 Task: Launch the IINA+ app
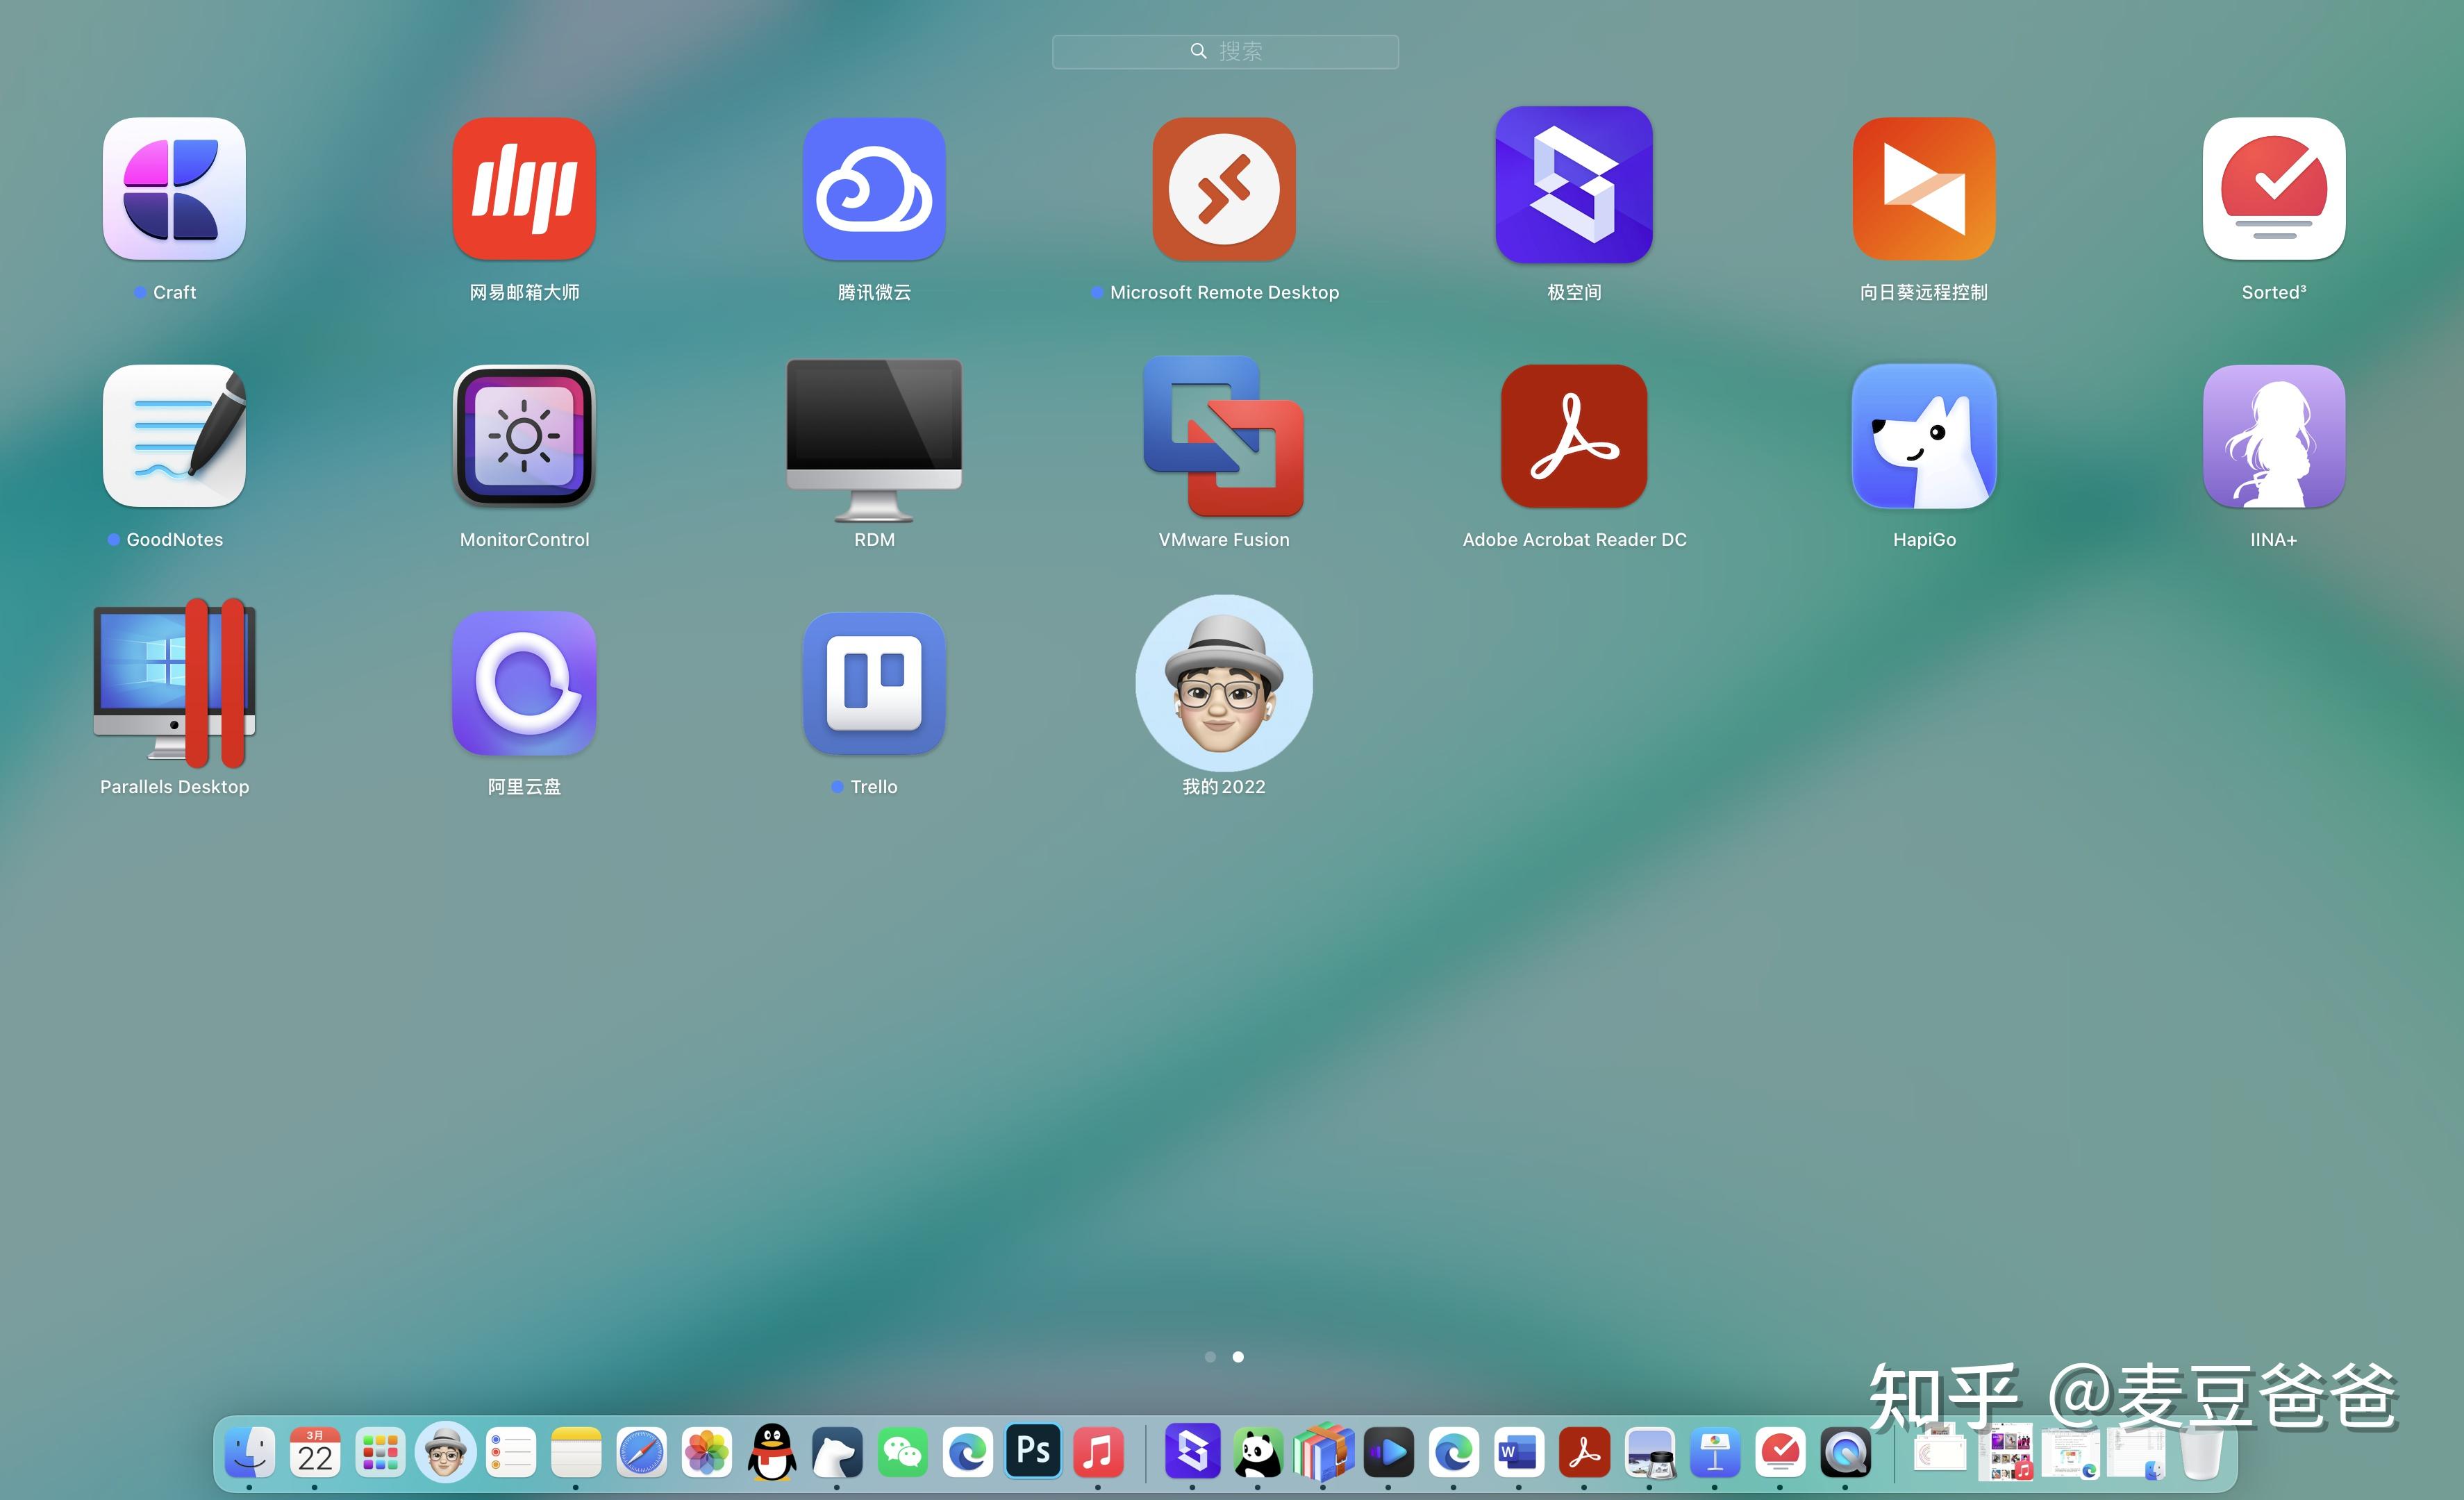pyautogui.click(x=2273, y=436)
